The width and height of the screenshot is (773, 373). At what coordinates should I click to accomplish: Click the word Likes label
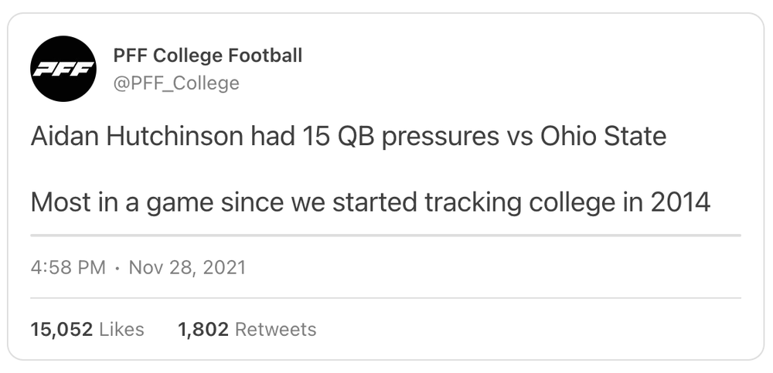122,330
